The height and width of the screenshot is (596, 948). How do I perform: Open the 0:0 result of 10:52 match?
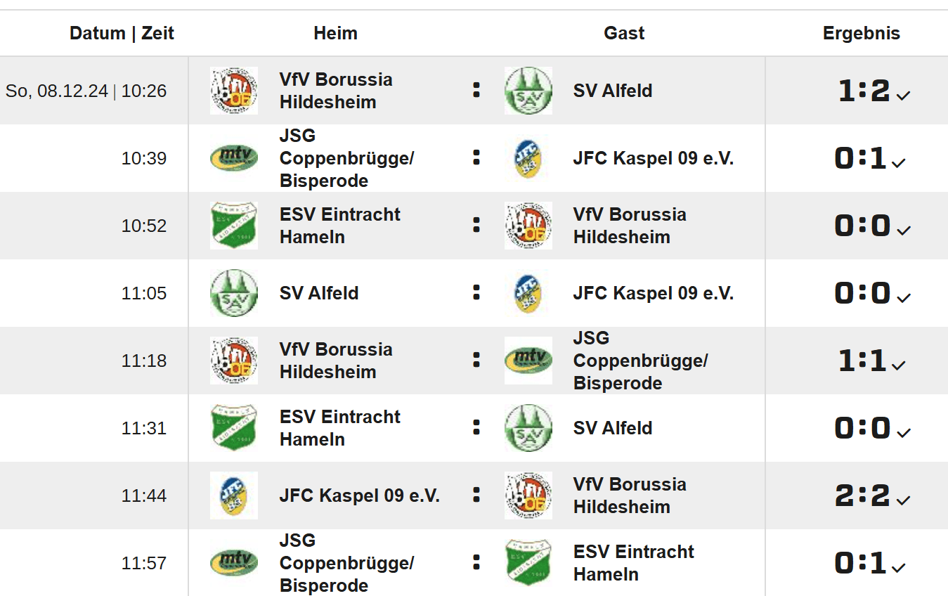(862, 226)
